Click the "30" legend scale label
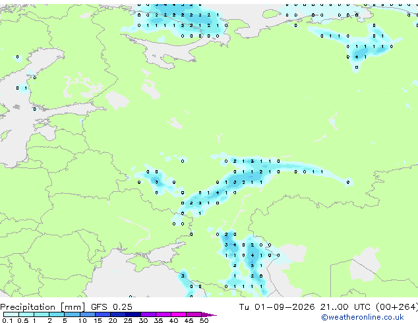 pos(143,320)
